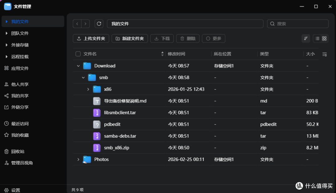
Task: Expand 团队文件 in the sidebar
Action: 7,33
